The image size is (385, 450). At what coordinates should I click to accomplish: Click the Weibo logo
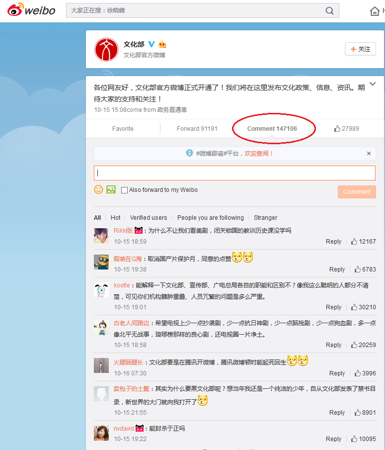click(x=31, y=10)
